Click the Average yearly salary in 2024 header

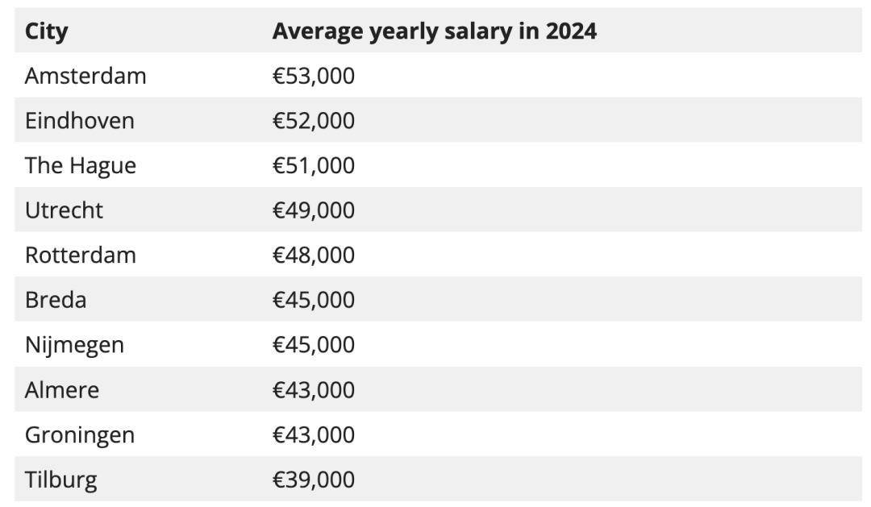tap(434, 31)
